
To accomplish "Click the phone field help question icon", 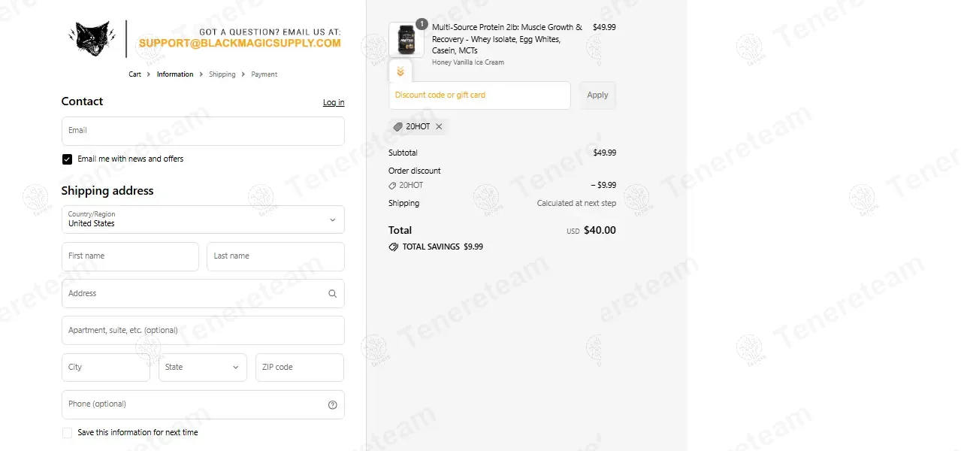I will 332,405.
